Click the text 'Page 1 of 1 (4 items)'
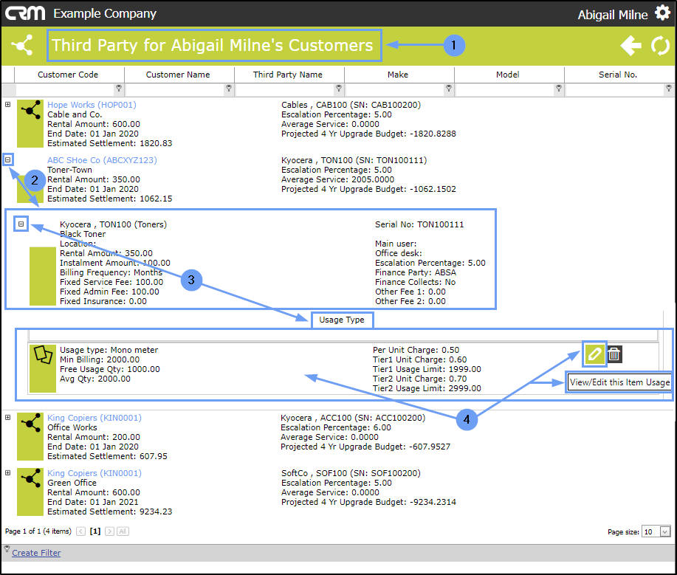This screenshot has width=677, height=575. pos(38,531)
